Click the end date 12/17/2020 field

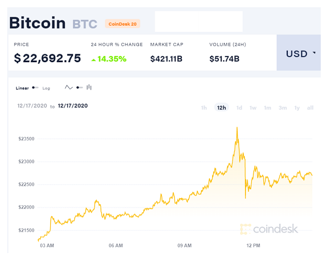[x=73, y=106]
